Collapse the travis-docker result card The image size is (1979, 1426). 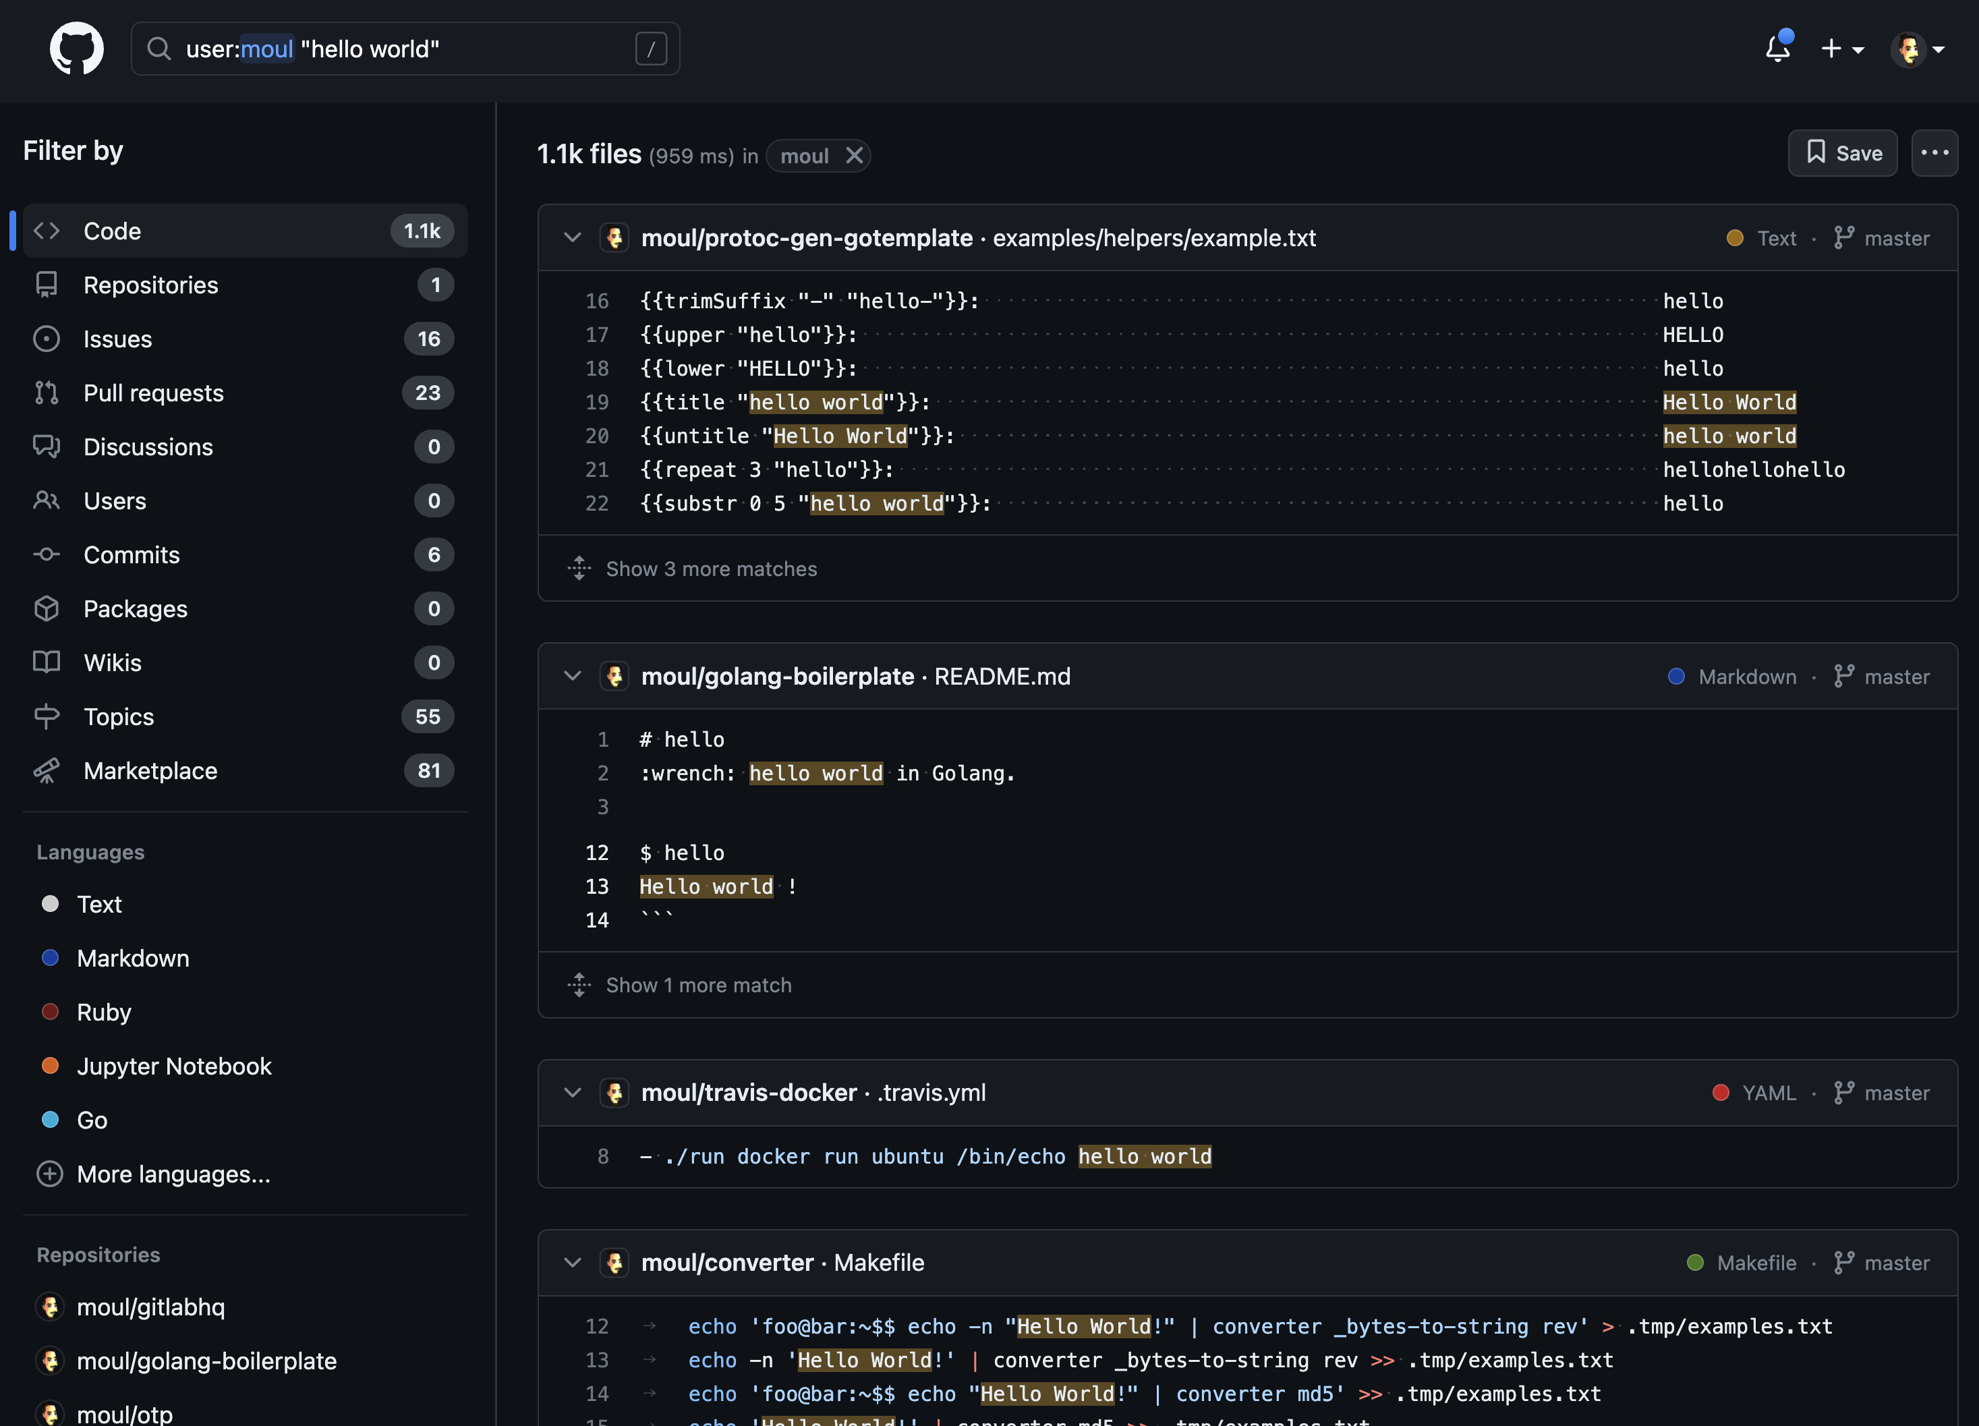click(x=573, y=1093)
